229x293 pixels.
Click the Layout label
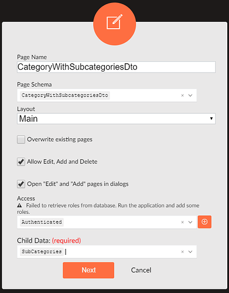(26, 109)
